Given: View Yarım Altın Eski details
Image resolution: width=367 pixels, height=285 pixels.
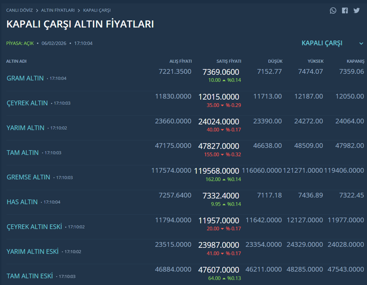Looking at the screenshot, I should (32, 251).
